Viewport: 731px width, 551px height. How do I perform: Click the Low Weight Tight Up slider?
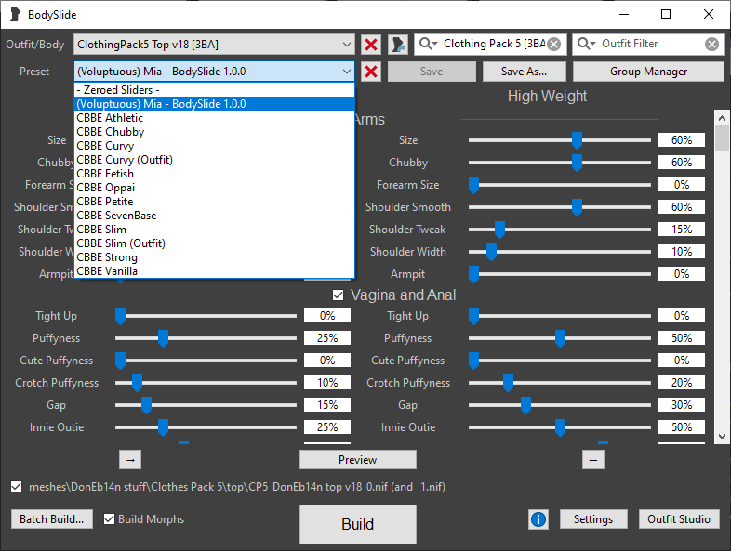pos(206,316)
